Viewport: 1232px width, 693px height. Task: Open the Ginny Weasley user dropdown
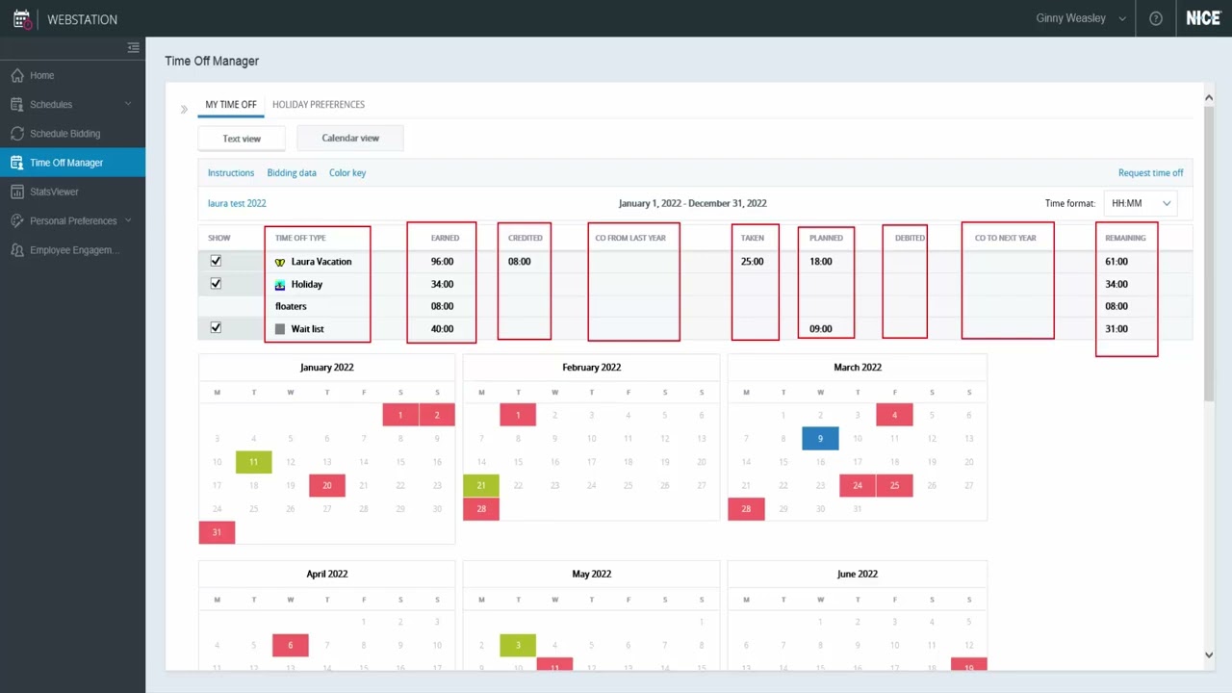tap(1081, 18)
